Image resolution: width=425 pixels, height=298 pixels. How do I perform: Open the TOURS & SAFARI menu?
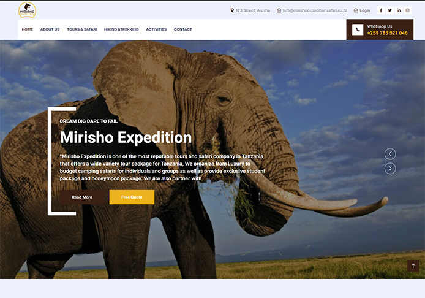[x=82, y=29]
